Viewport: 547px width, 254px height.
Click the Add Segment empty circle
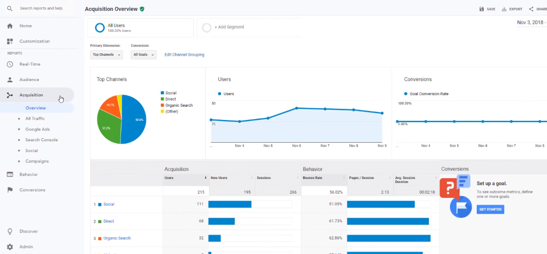click(x=207, y=28)
